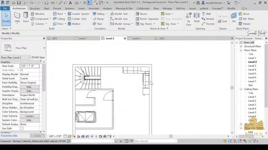Click the Discipline value Architectural
This screenshot has width=268, height=150.
(x=27, y=103)
